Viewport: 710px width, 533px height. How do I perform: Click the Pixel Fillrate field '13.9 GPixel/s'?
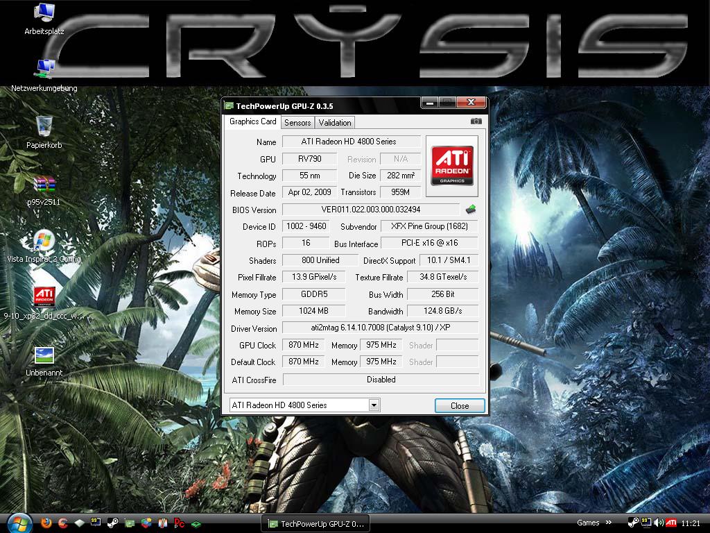[x=314, y=276]
